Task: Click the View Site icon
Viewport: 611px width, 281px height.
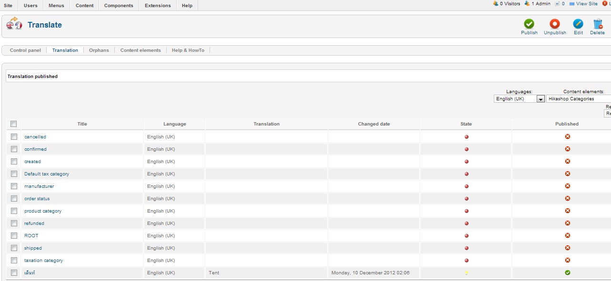Action: (572, 3)
